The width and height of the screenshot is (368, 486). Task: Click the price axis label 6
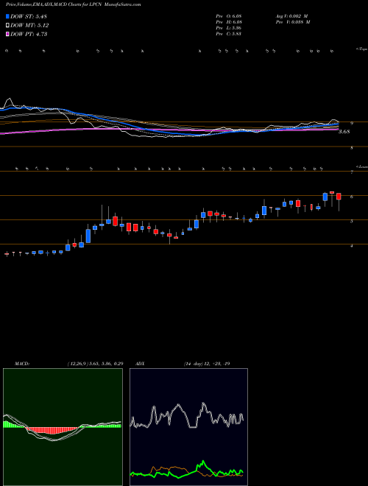[352, 197]
